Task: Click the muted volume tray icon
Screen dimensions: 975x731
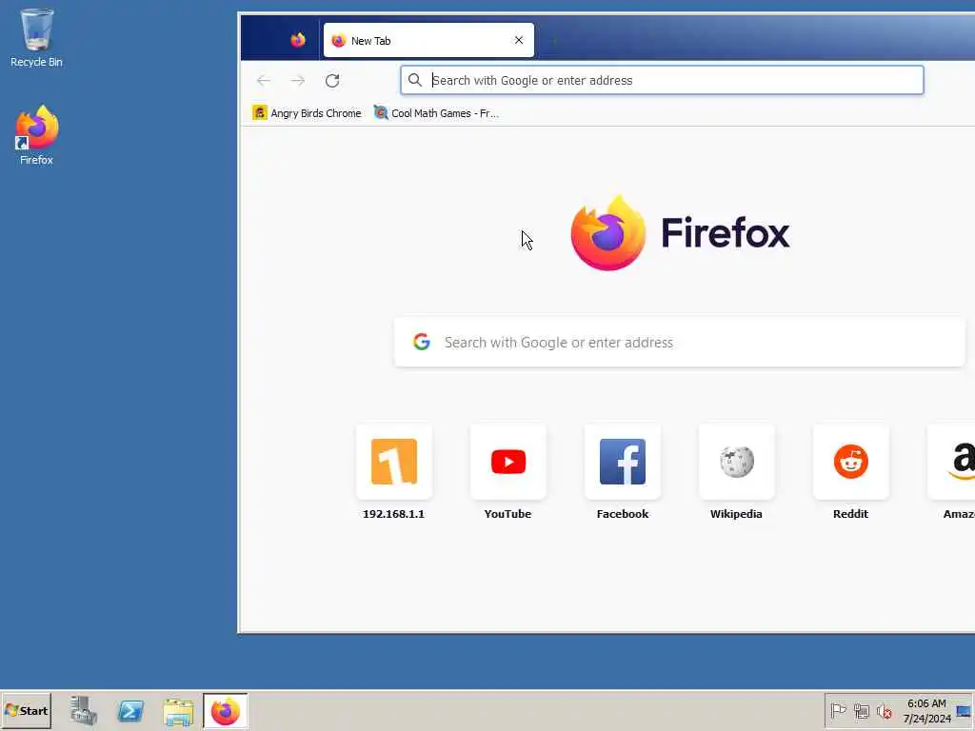Action: click(885, 711)
